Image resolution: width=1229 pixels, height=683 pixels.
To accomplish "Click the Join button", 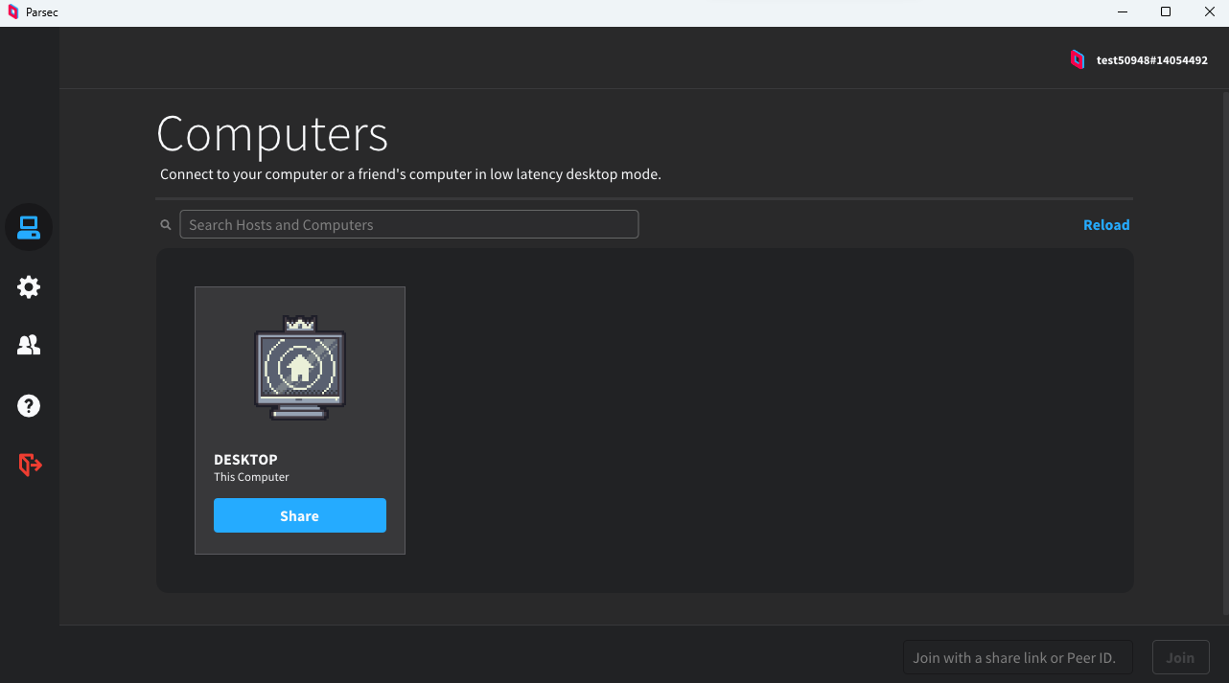I will click(1180, 658).
